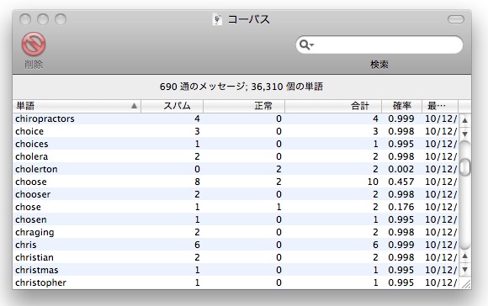Select the christian row

coord(236,257)
